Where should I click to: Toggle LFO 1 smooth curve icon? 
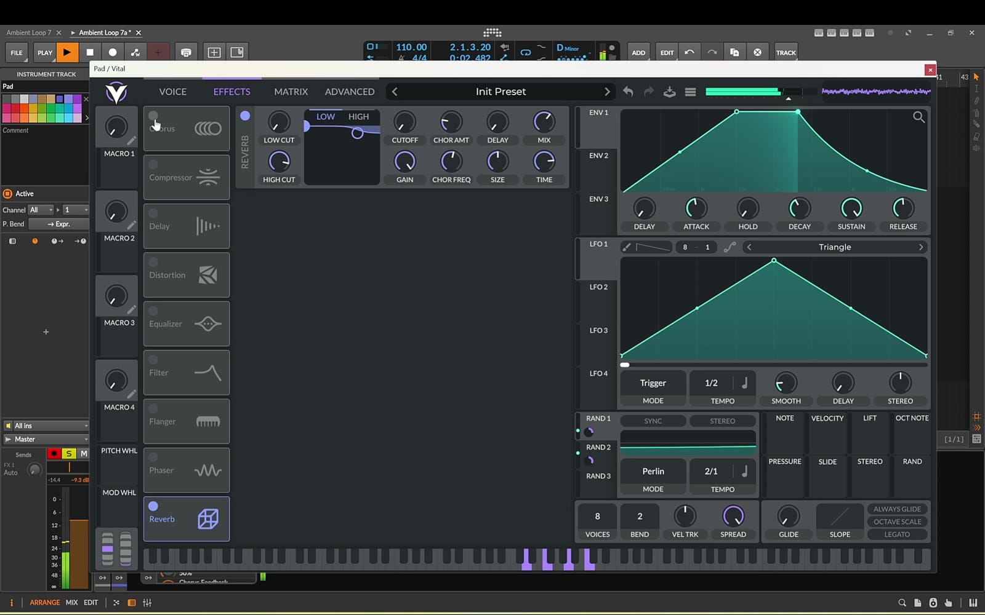pyautogui.click(x=730, y=247)
